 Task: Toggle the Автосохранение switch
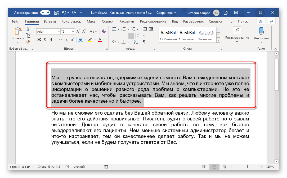click(45, 12)
